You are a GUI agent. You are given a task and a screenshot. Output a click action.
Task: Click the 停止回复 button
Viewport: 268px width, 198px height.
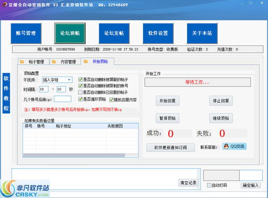pyautogui.click(x=221, y=101)
